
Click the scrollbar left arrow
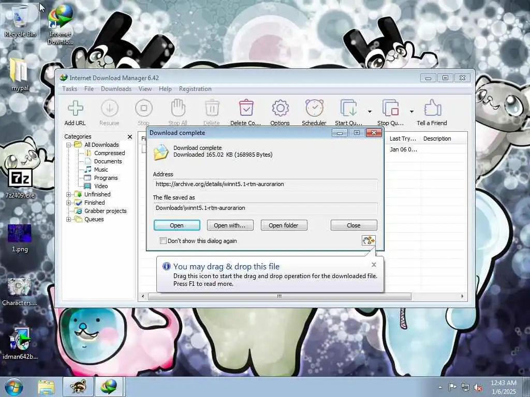tap(143, 296)
